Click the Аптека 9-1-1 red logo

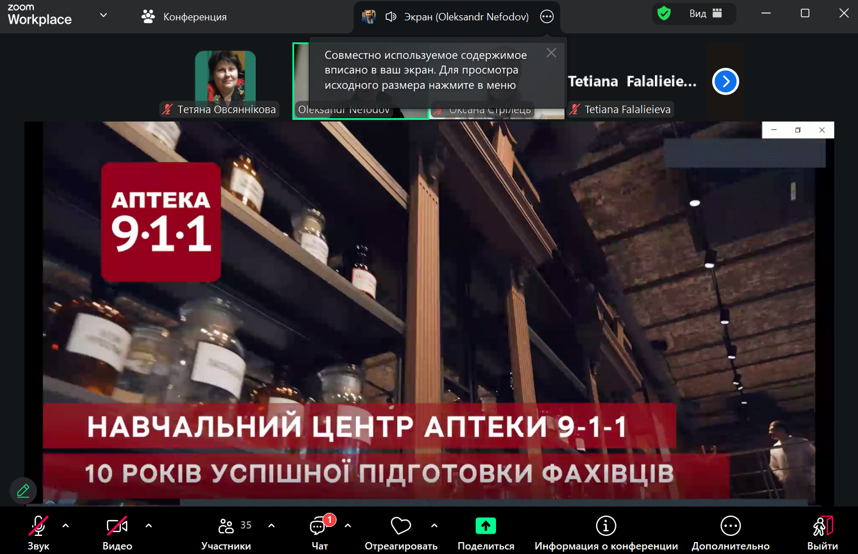click(x=161, y=222)
